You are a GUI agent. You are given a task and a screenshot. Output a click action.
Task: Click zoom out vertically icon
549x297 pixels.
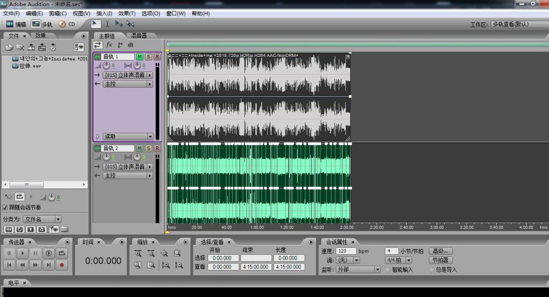coord(179,265)
